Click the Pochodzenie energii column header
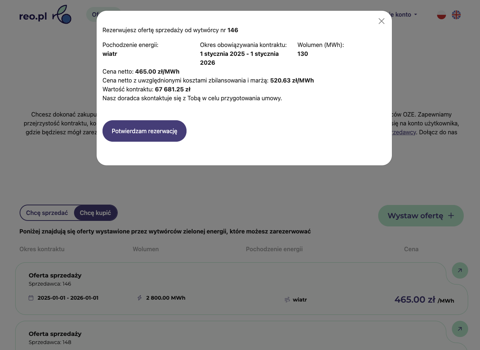The width and height of the screenshot is (480, 350). pos(274,249)
